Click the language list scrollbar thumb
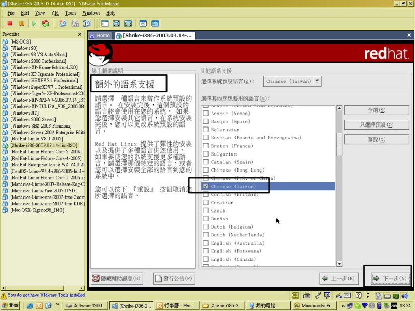This screenshot has width=415, height=311. coord(339,145)
